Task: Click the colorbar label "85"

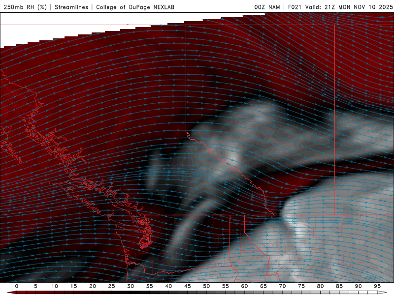Action: (339, 286)
